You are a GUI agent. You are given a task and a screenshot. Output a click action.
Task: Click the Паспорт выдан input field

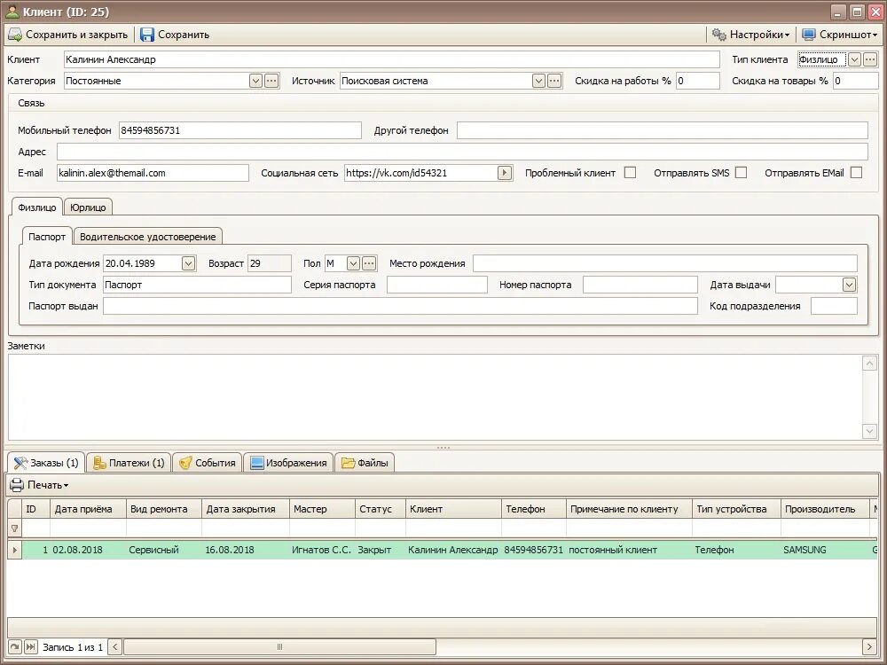point(400,306)
